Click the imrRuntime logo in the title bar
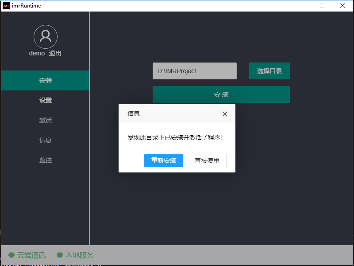Viewport: 354px width, 266px height. pyautogui.click(x=6, y=6)
